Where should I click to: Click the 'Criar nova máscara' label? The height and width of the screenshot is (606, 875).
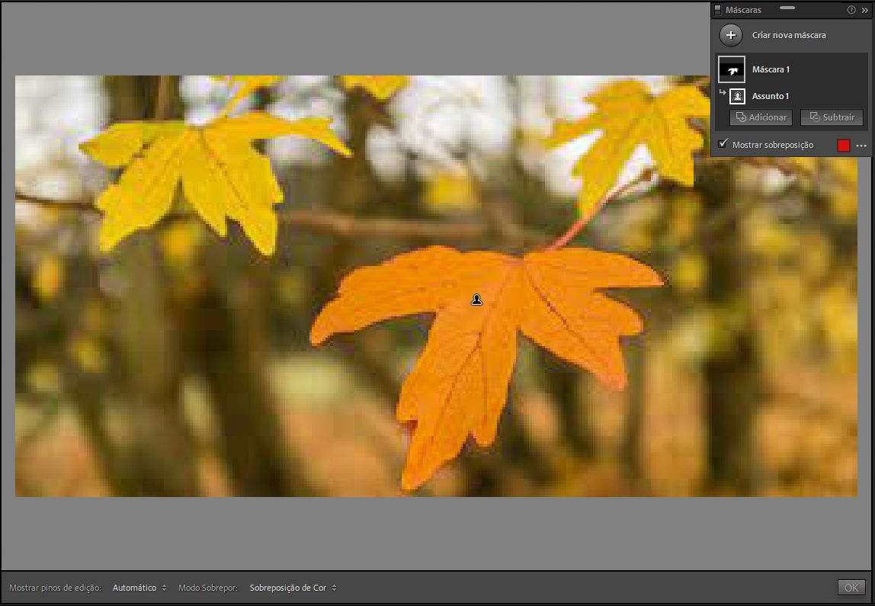(x=789, y=35)
